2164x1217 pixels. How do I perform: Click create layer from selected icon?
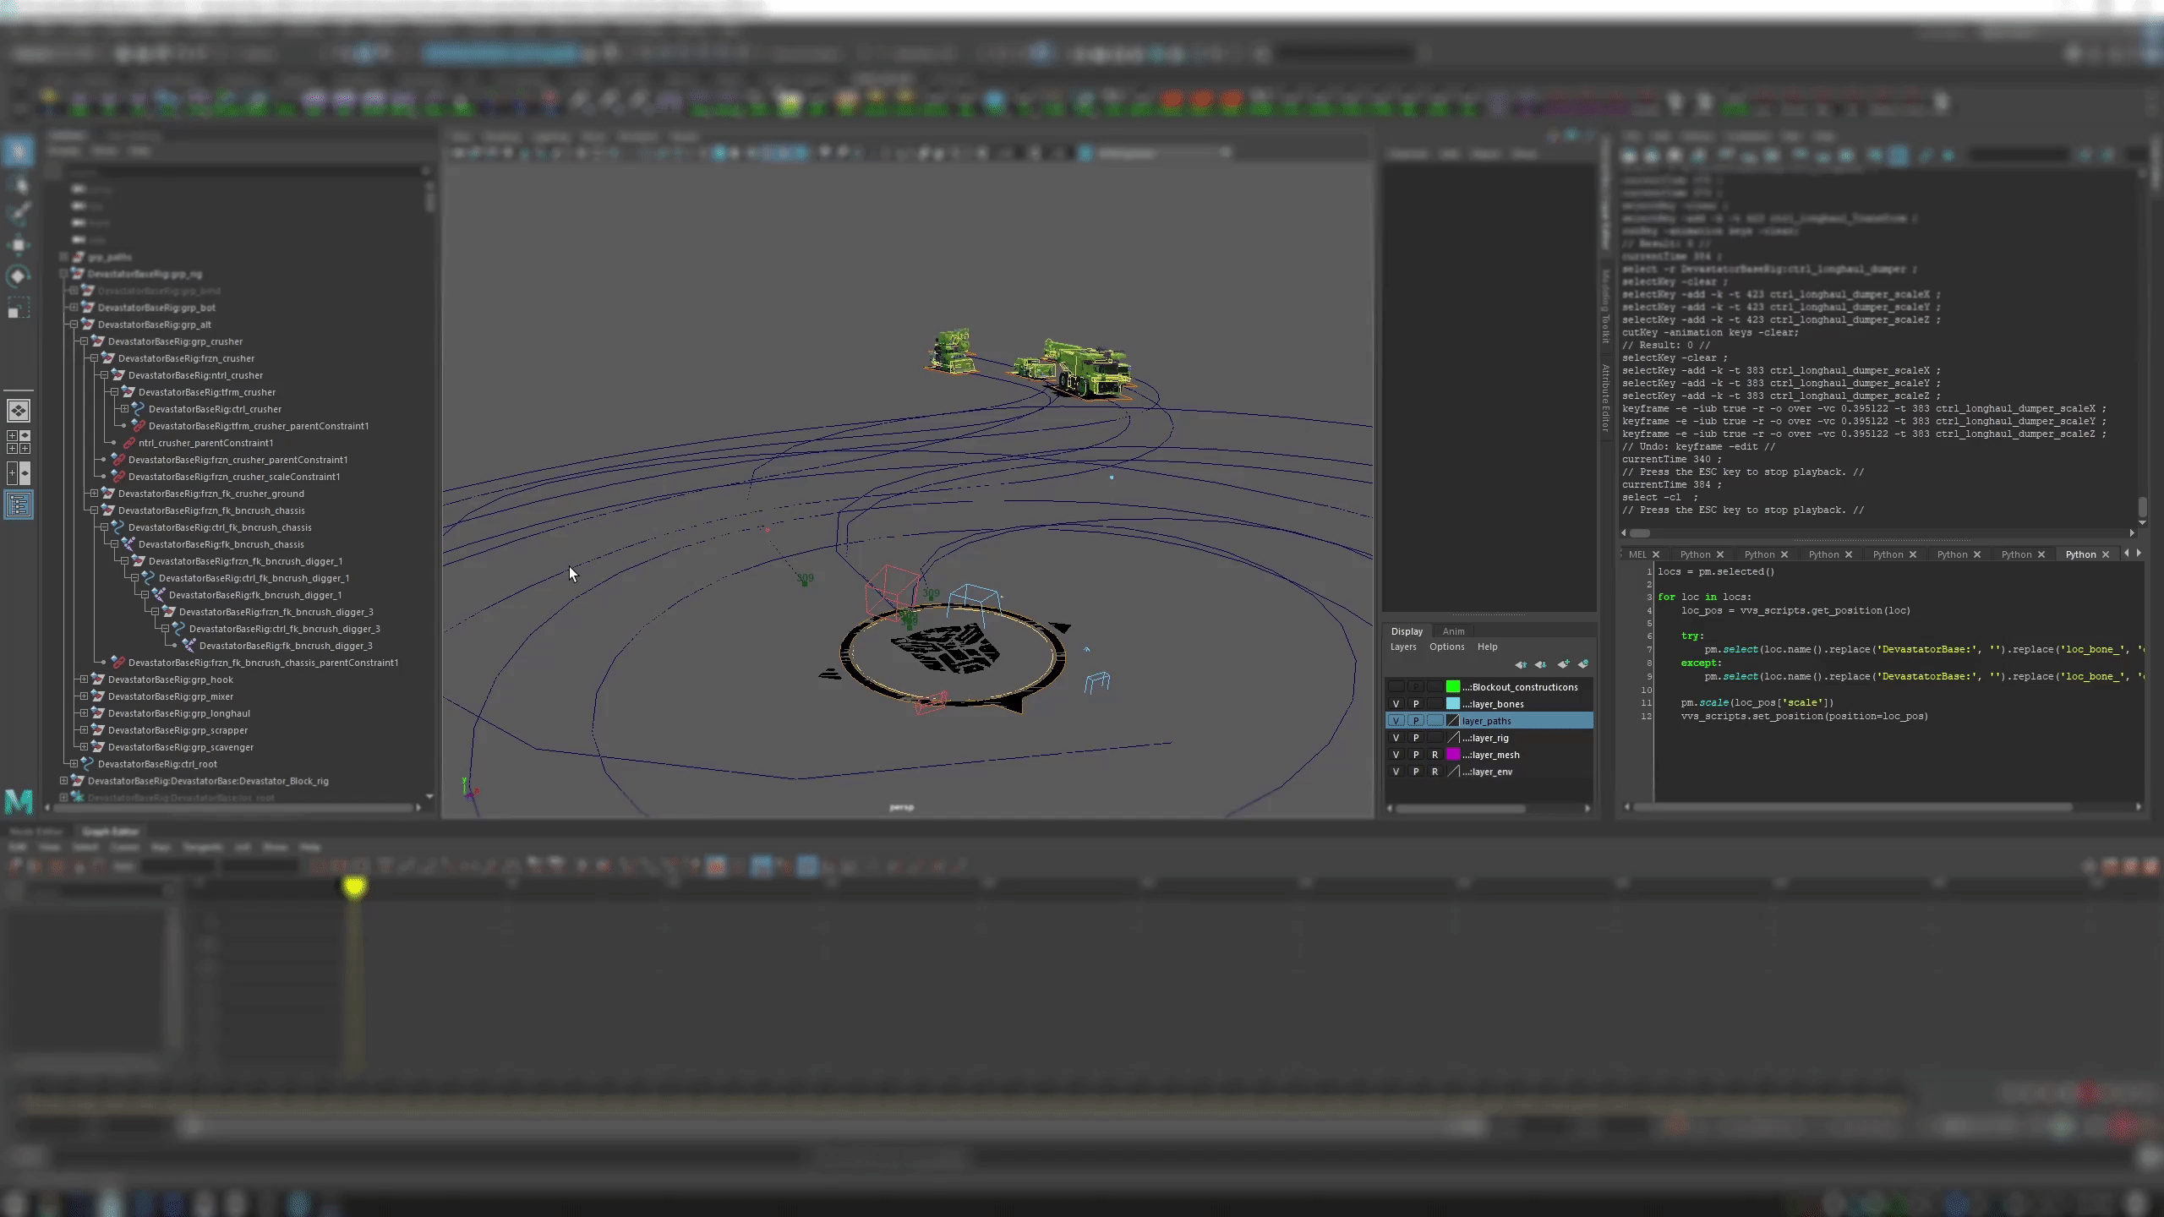1582,664
